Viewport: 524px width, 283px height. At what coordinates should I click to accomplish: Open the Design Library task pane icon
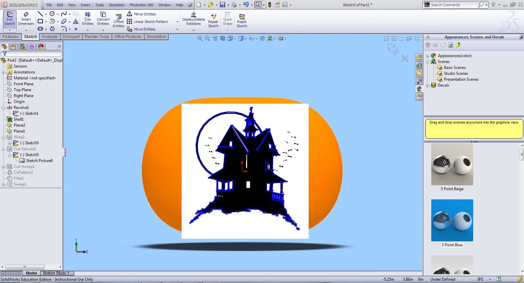tap(419, 65)
